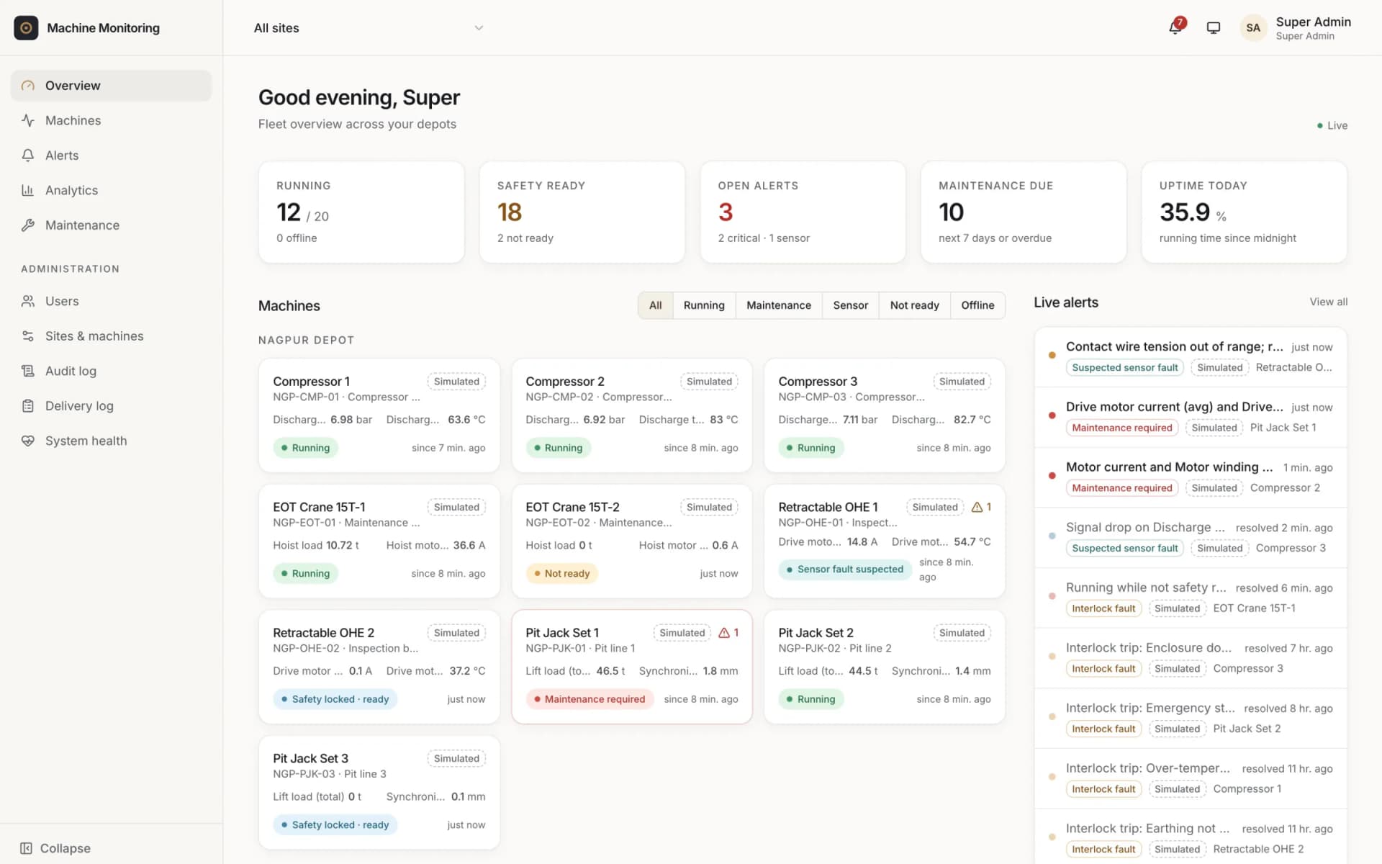Open the System health page
Screen dimensions: 1382x864
[111, 441]
